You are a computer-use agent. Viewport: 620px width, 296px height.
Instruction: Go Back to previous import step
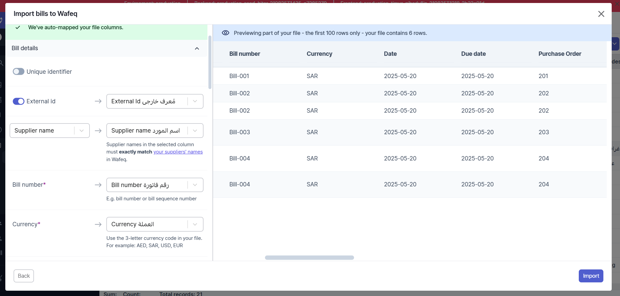point(24,276)
